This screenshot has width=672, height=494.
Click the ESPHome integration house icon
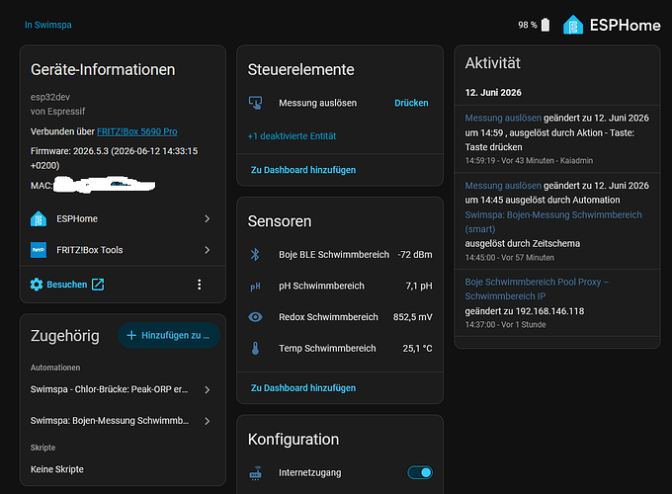pos(39,219)
